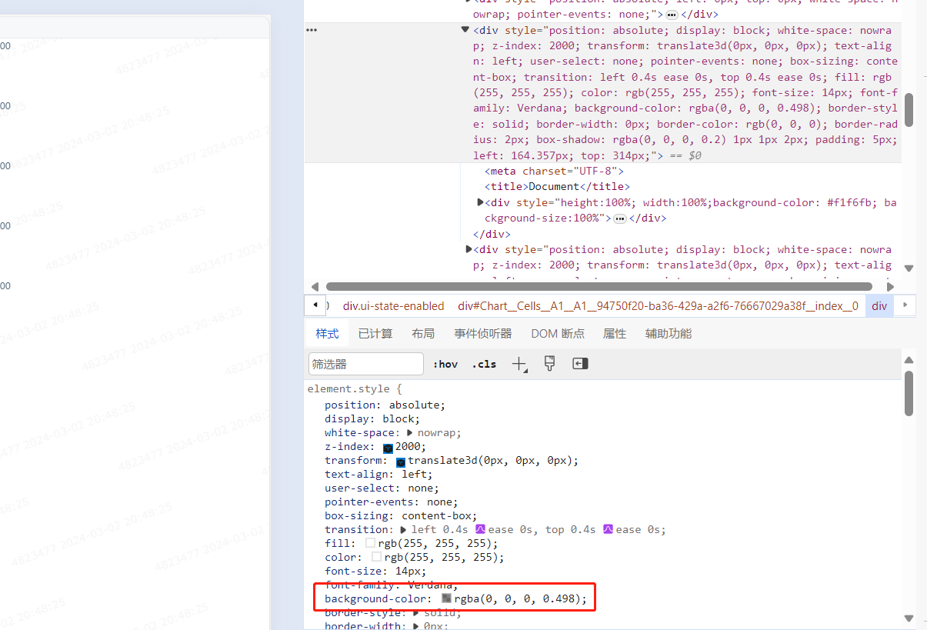The image size is (927, 630).
Task: Open the rendering emulation paintbrush icon
Action: 549,364
